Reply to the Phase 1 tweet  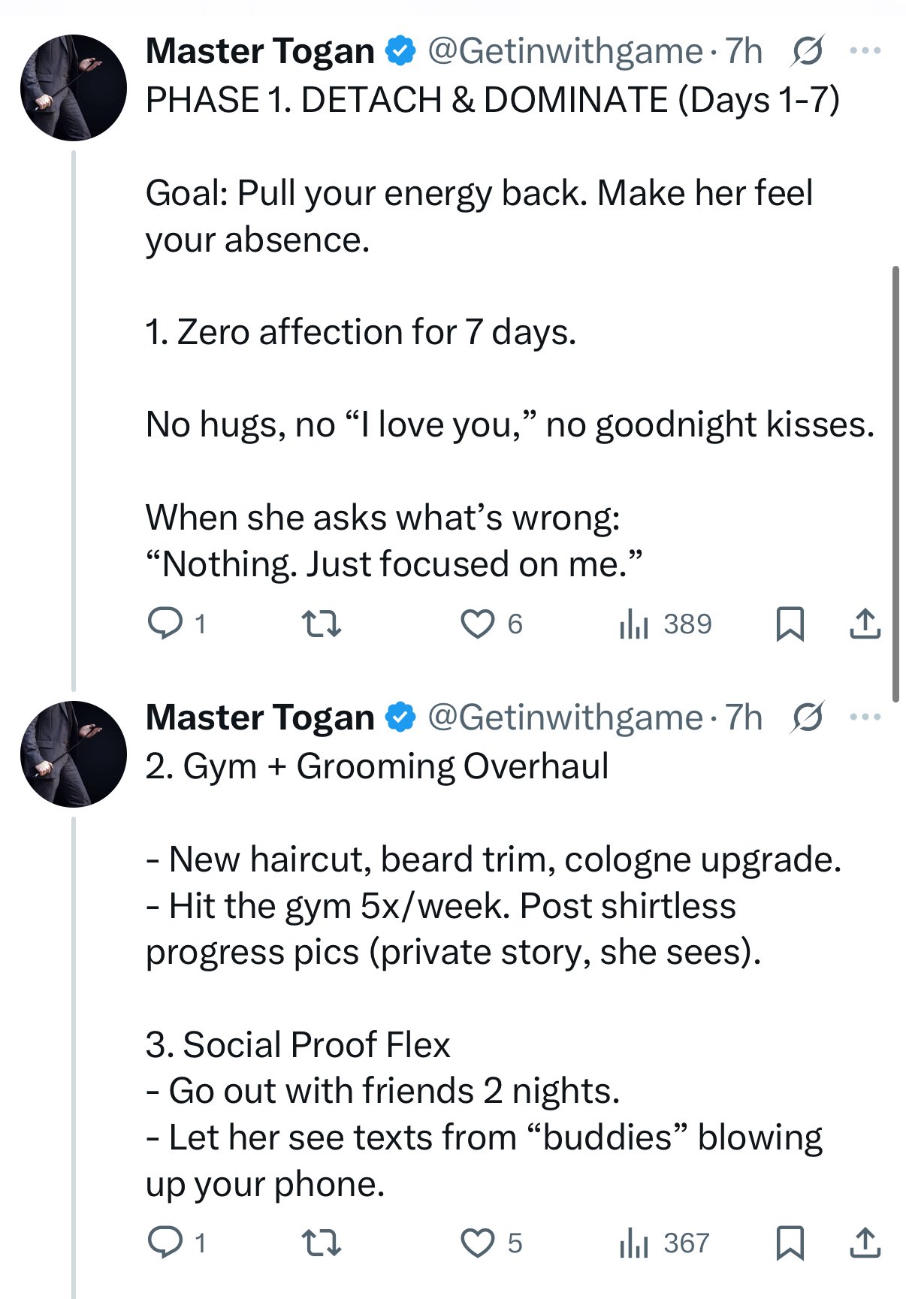pos(165,624)
